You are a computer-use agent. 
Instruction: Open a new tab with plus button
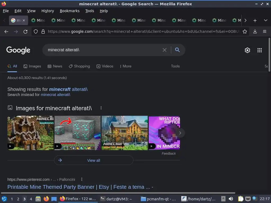[x=255, y=21]
